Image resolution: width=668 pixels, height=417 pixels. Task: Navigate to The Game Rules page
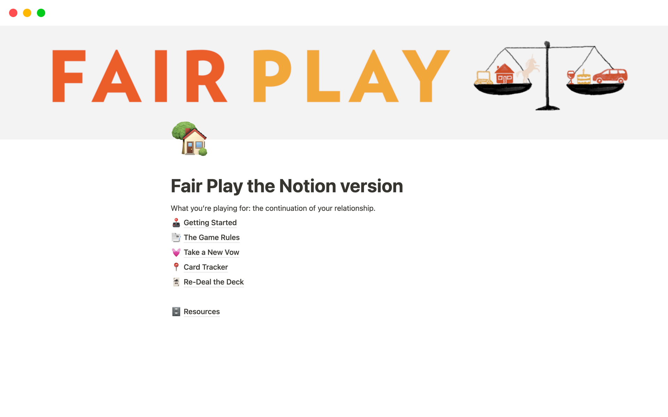point(212,237)
